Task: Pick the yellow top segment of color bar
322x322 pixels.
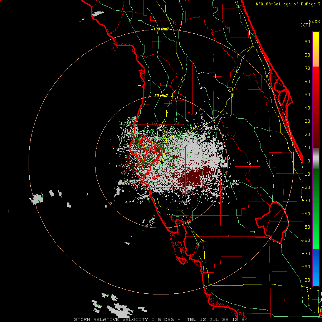Action: tap(316, 49)
